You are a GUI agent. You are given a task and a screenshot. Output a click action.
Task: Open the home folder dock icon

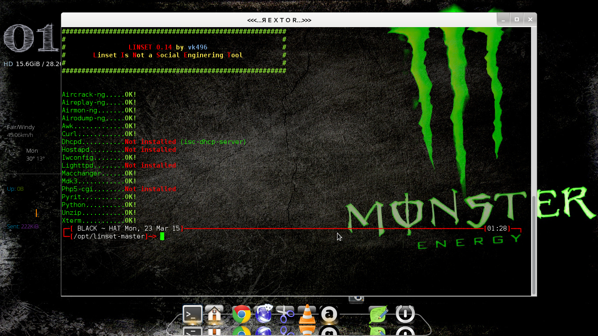[215, 314]
